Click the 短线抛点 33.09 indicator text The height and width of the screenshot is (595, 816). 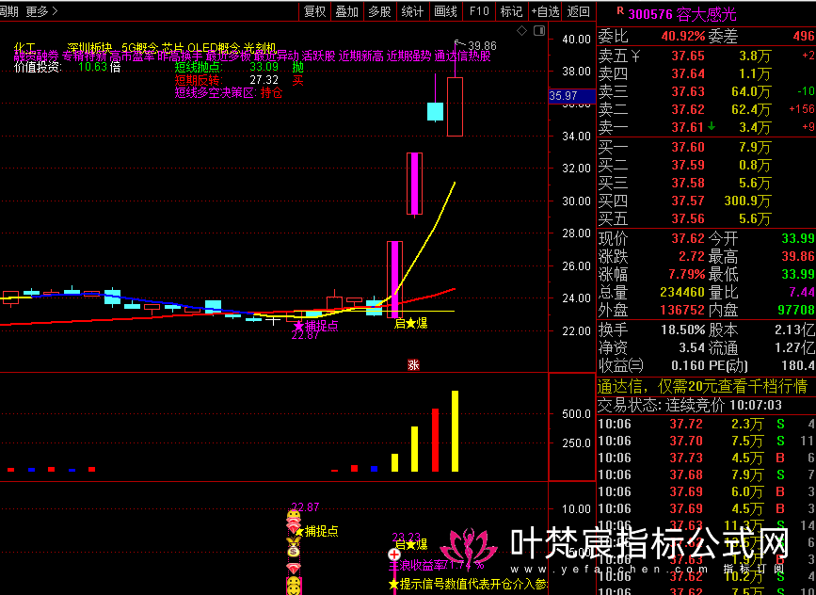pos(239,67)
